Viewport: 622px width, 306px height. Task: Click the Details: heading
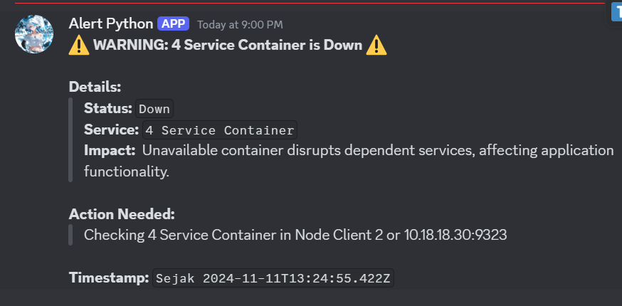(95, 87)
